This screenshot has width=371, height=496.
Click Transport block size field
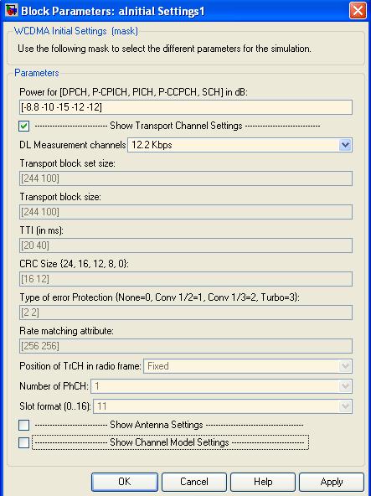point(186,212)
